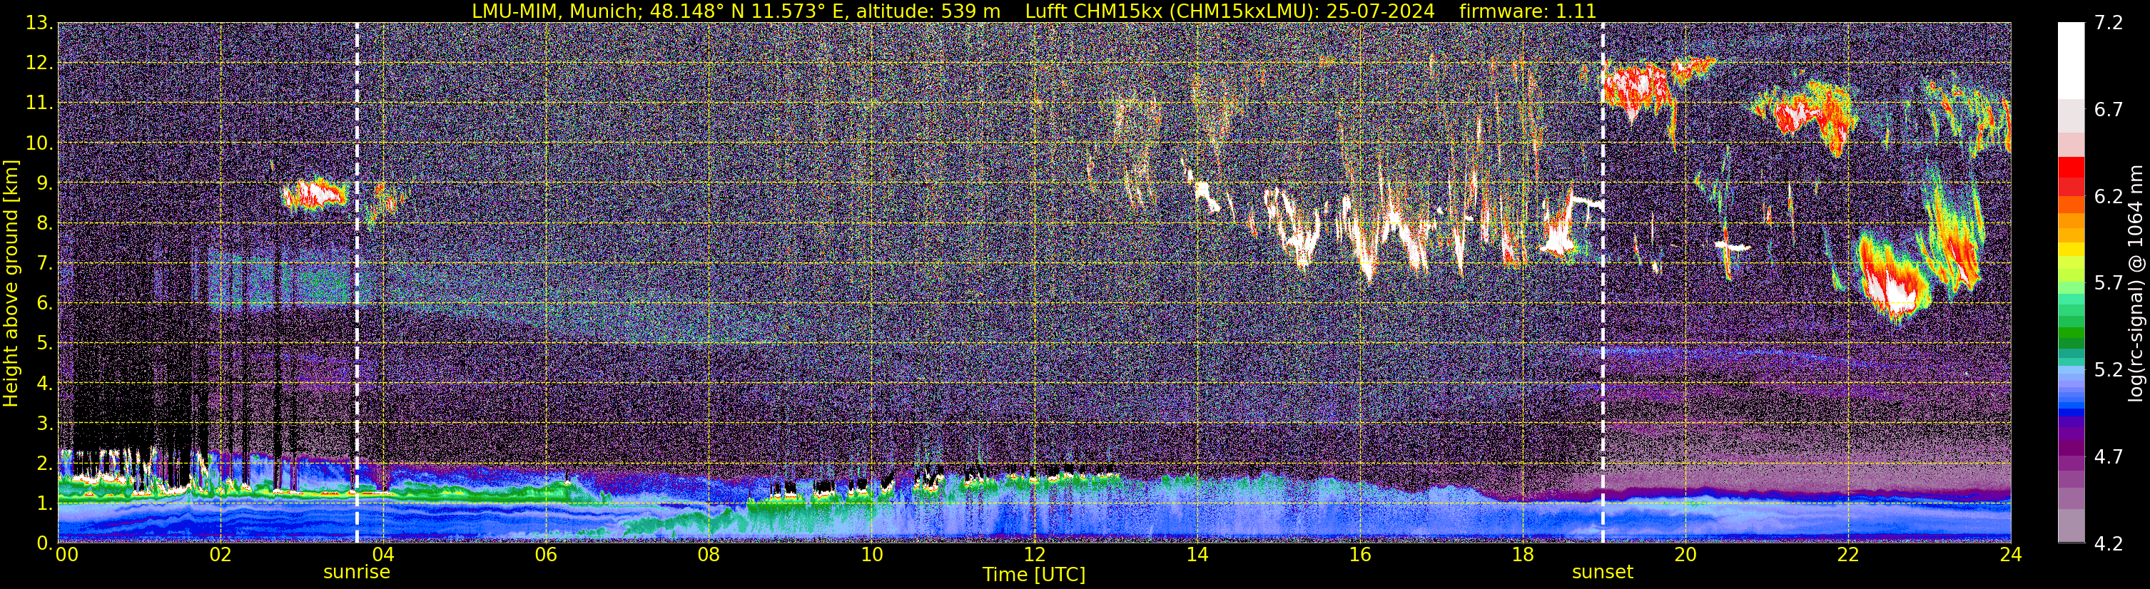The height and width of the screenshot is (589, 2150).
Task: Click the '6.' height axis tick
Action: point(44,304)
